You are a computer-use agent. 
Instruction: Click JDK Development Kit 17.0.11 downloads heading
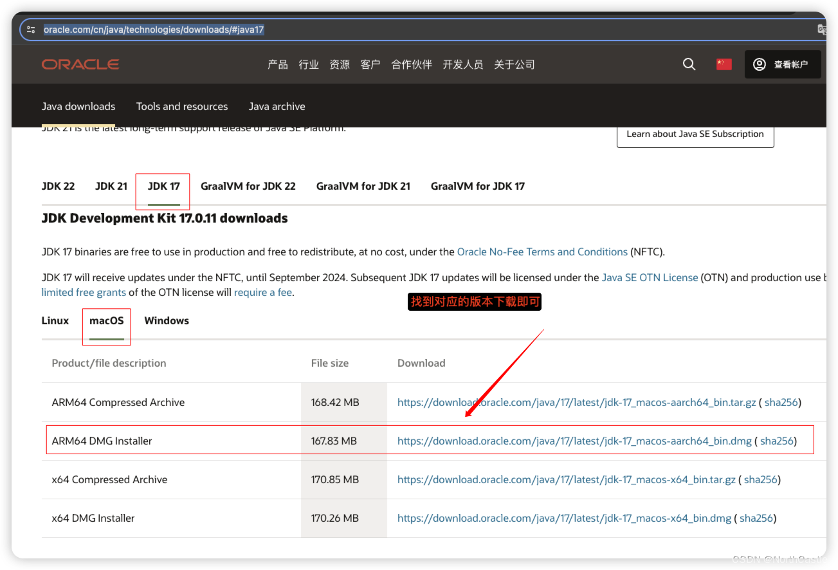(165, 218)
